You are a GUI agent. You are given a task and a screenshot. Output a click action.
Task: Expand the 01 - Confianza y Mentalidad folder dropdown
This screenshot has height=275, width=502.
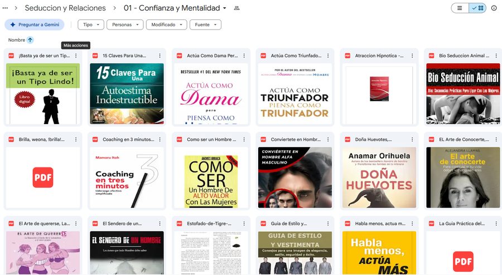coord(225,8)
